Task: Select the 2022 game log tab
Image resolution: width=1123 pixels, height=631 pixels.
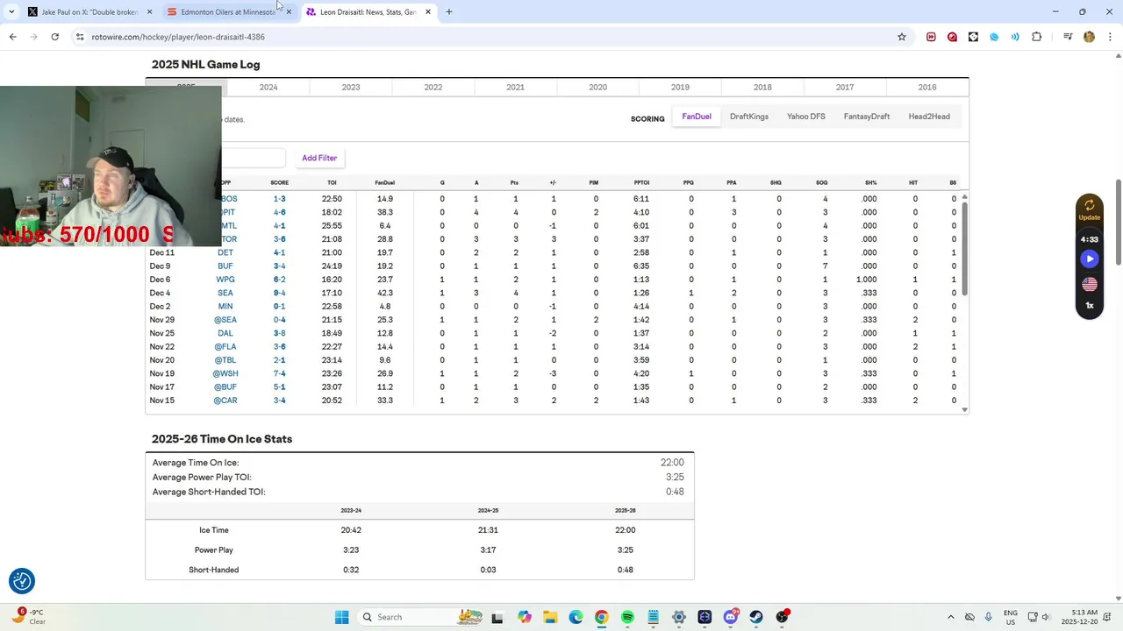Action: [433, 87]
